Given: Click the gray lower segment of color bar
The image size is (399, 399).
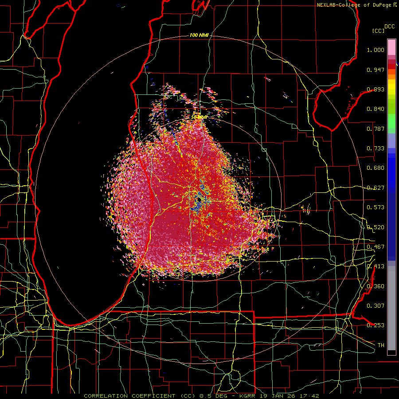Looking at the screenshot, I should (391, 308).
